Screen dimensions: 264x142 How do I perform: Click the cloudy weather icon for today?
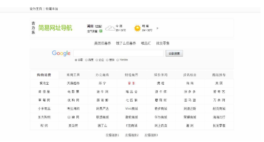tap(110, 28)
